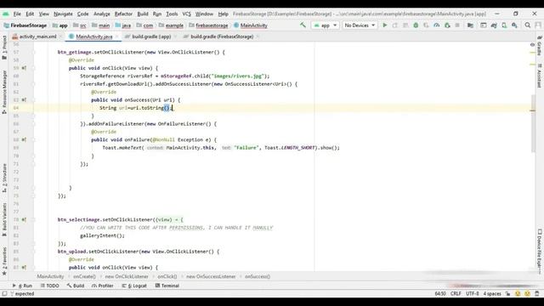Click the 64:50 cursor position indicator
The image size is (544, 306).
440,293
